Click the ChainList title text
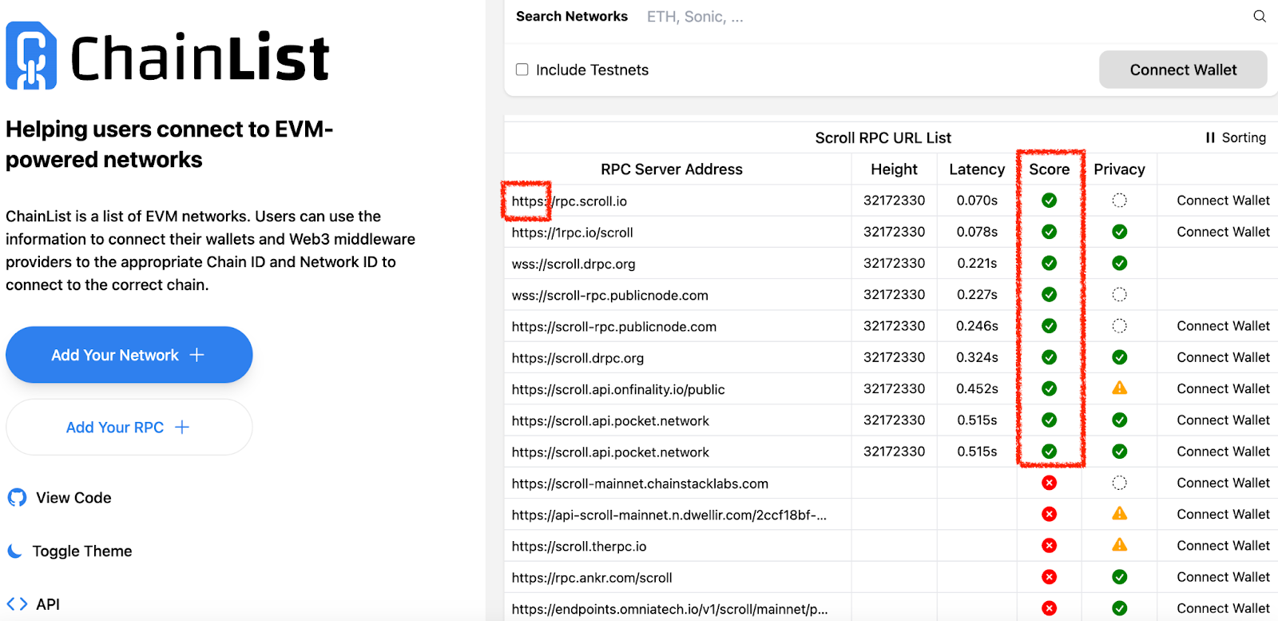The width and height of the screenshot is (1278, 621). [200, 57]
